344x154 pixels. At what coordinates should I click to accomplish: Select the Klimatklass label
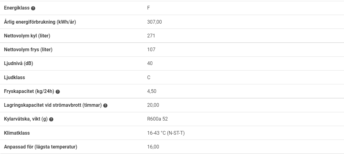point(17,133)
